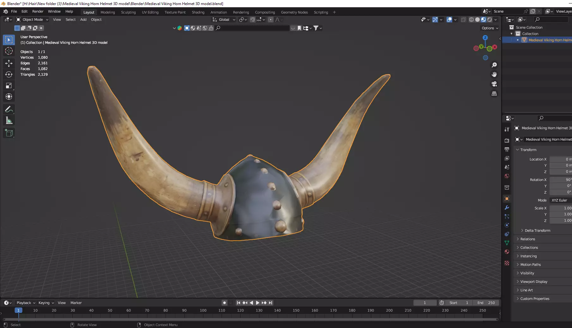Screen dimensions: 572x328
Task: Open the Scene properties tab
Action: pos(507,167)
